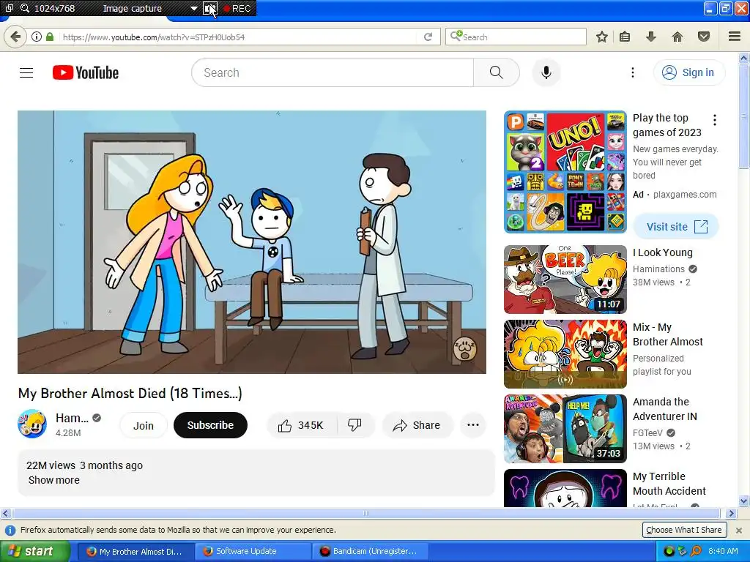Image resolution: width=750 pixels, height=562 pixels.
Task: Click vertical scrollbar up arrow
Action: coord(743,59)
